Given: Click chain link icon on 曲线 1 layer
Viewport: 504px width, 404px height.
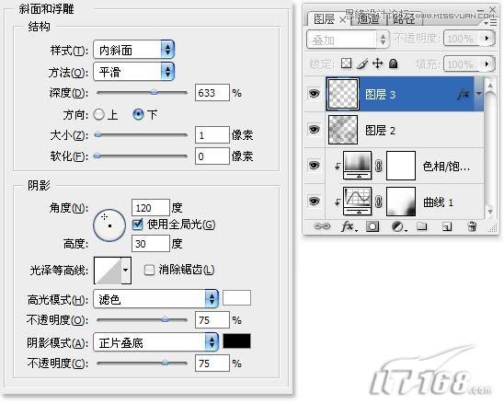Looking at the screenshot, I should (x=379, y=202).
